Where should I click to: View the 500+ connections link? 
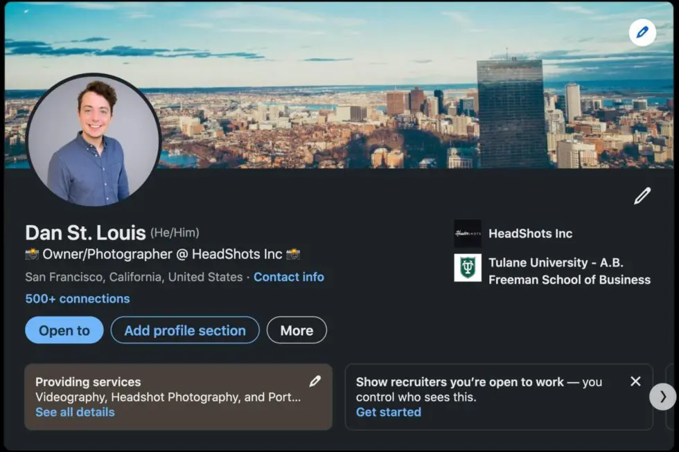point(78,298)
